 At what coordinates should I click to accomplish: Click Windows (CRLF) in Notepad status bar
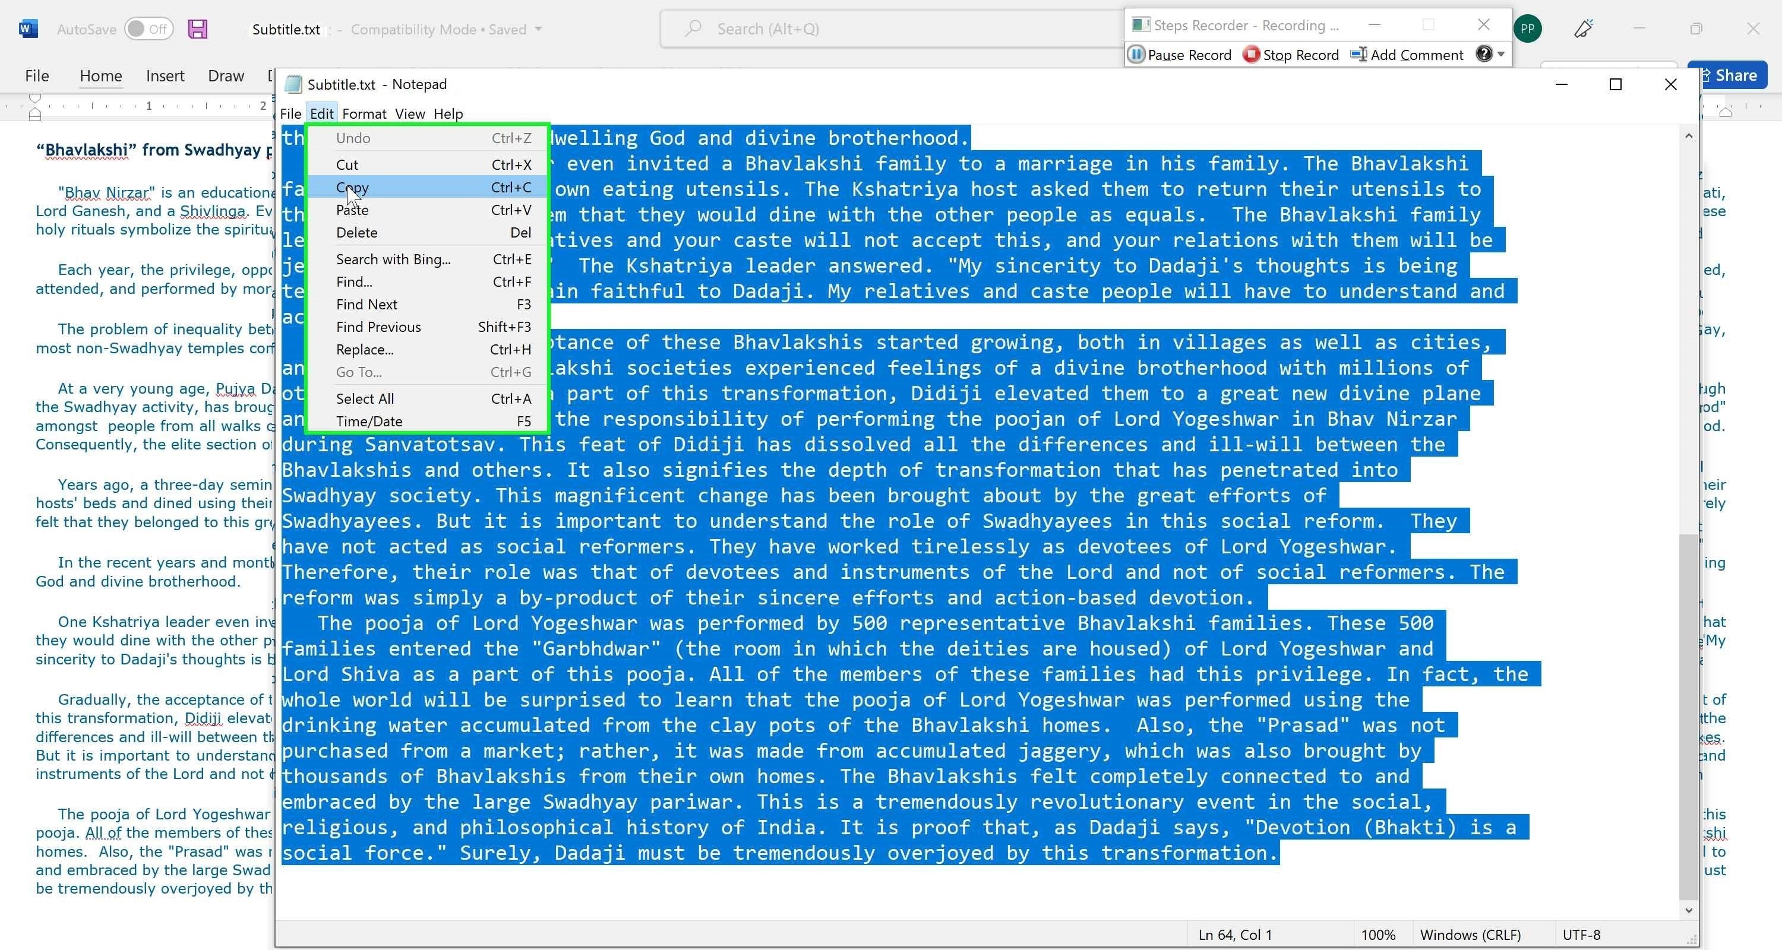tap(1470, 936)
